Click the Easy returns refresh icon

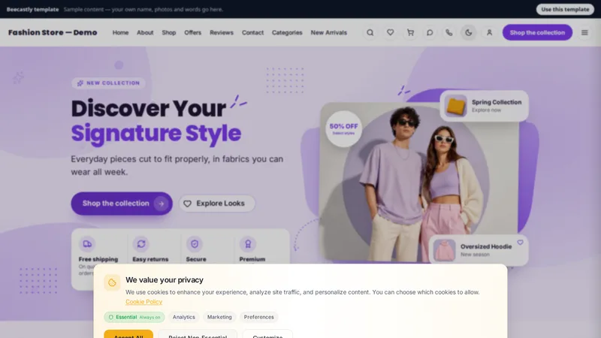[x=141, y=243]
